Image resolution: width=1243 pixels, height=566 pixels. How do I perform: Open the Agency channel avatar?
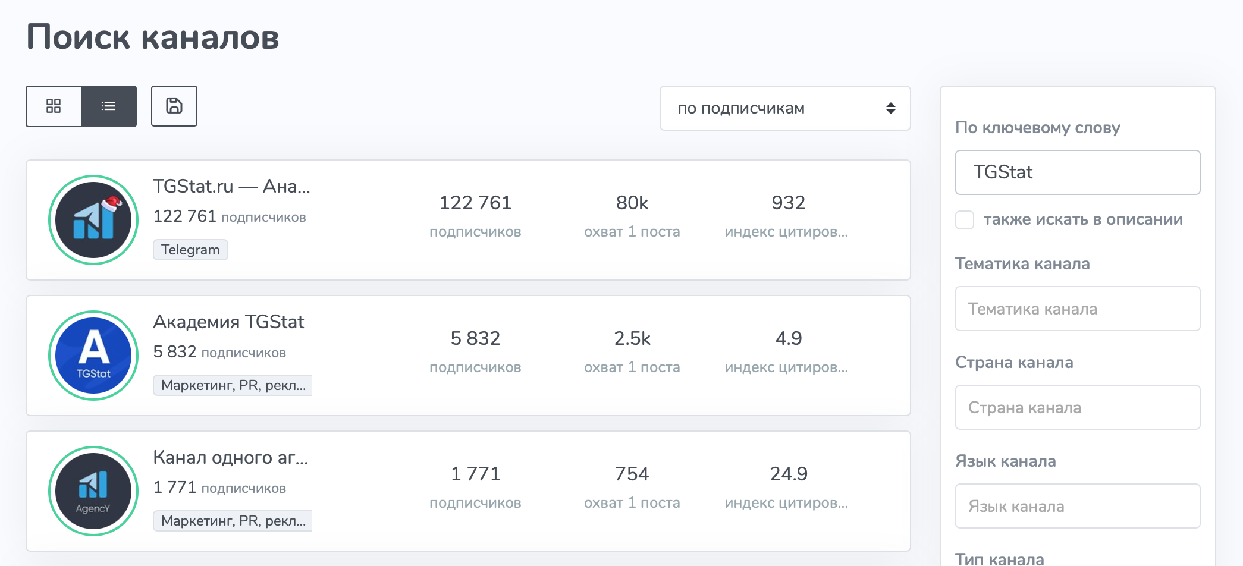pyautogui.click(x=93, y=491)
